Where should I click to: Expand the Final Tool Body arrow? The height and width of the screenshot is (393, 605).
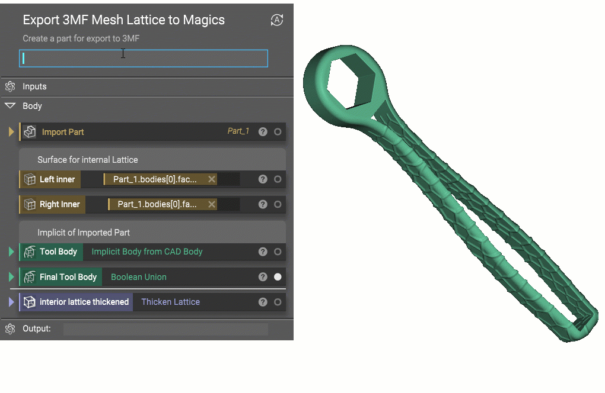coord(11,277)
